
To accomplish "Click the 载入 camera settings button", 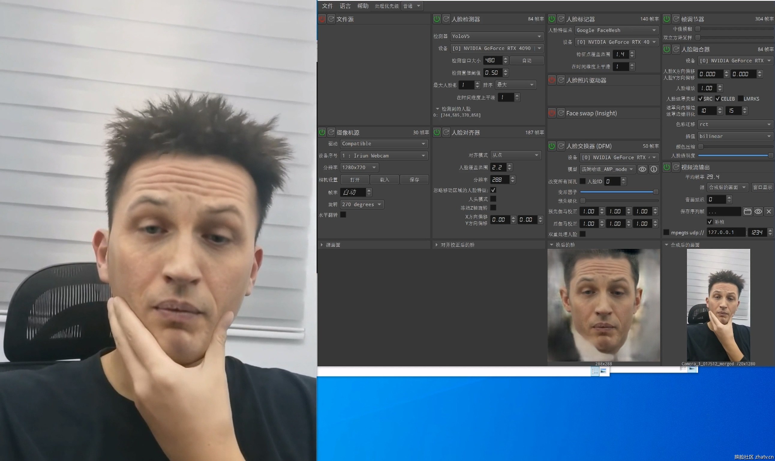I will pos(385,180).
